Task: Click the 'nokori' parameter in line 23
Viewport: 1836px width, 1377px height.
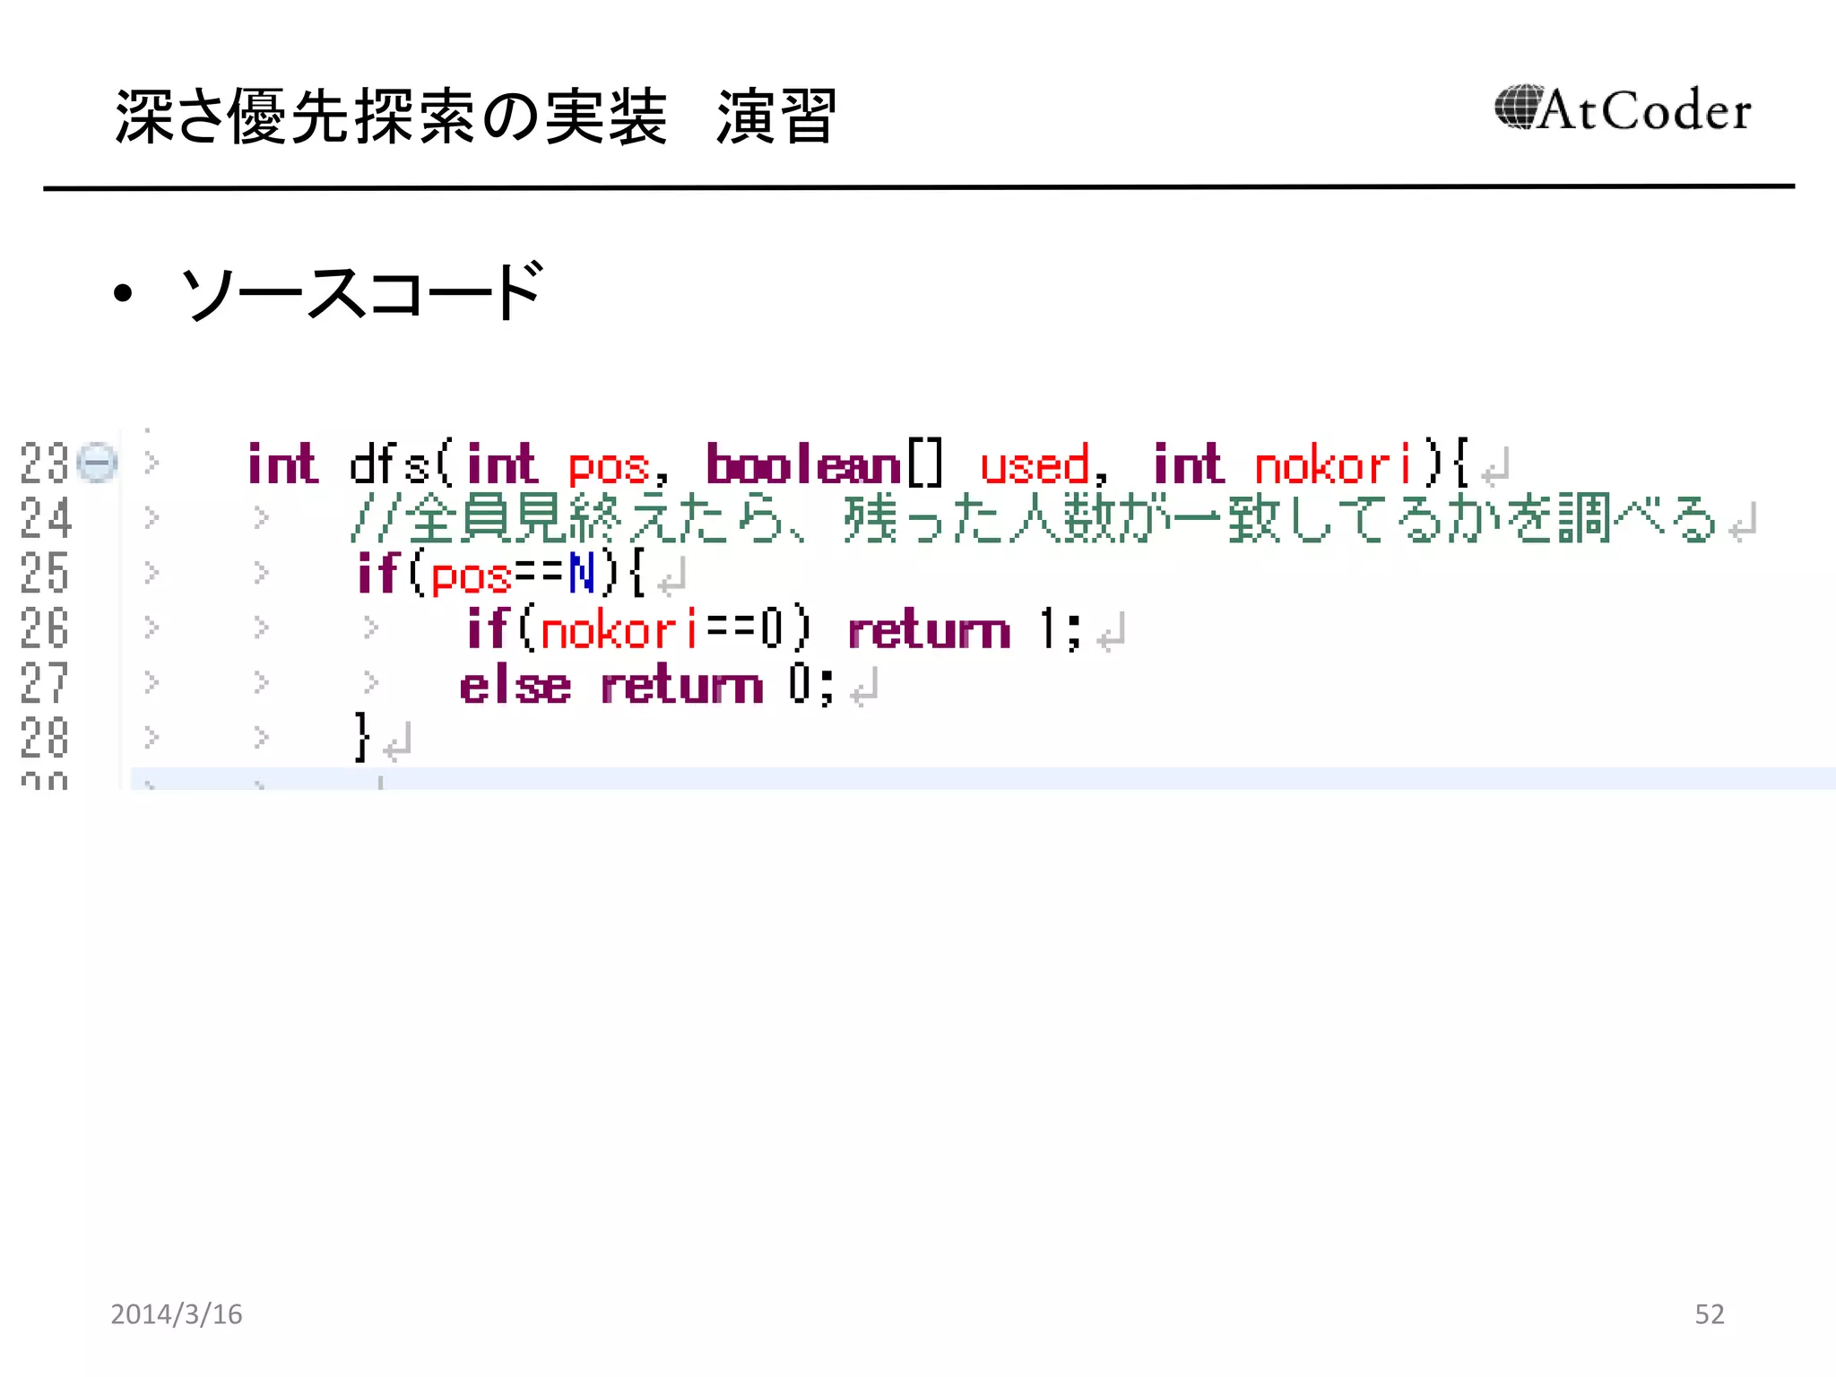Action: (x=1335, y=464)
